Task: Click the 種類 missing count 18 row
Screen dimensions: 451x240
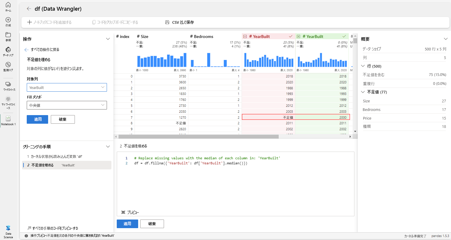Action: pyautogui.click(x=404, y=126)
